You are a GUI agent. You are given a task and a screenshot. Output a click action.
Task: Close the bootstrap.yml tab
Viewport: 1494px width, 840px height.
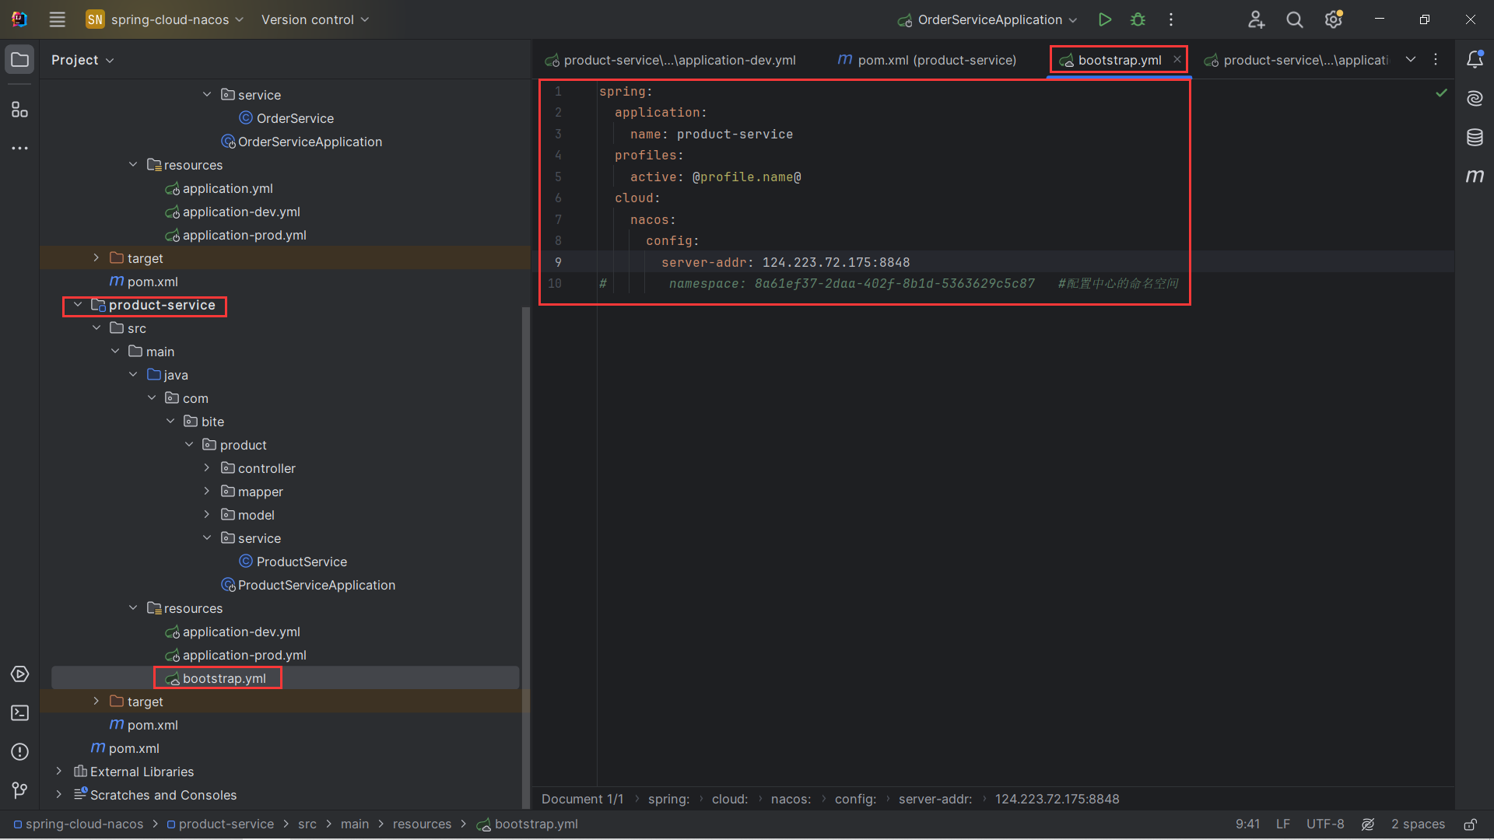(x=1177, y=59)
